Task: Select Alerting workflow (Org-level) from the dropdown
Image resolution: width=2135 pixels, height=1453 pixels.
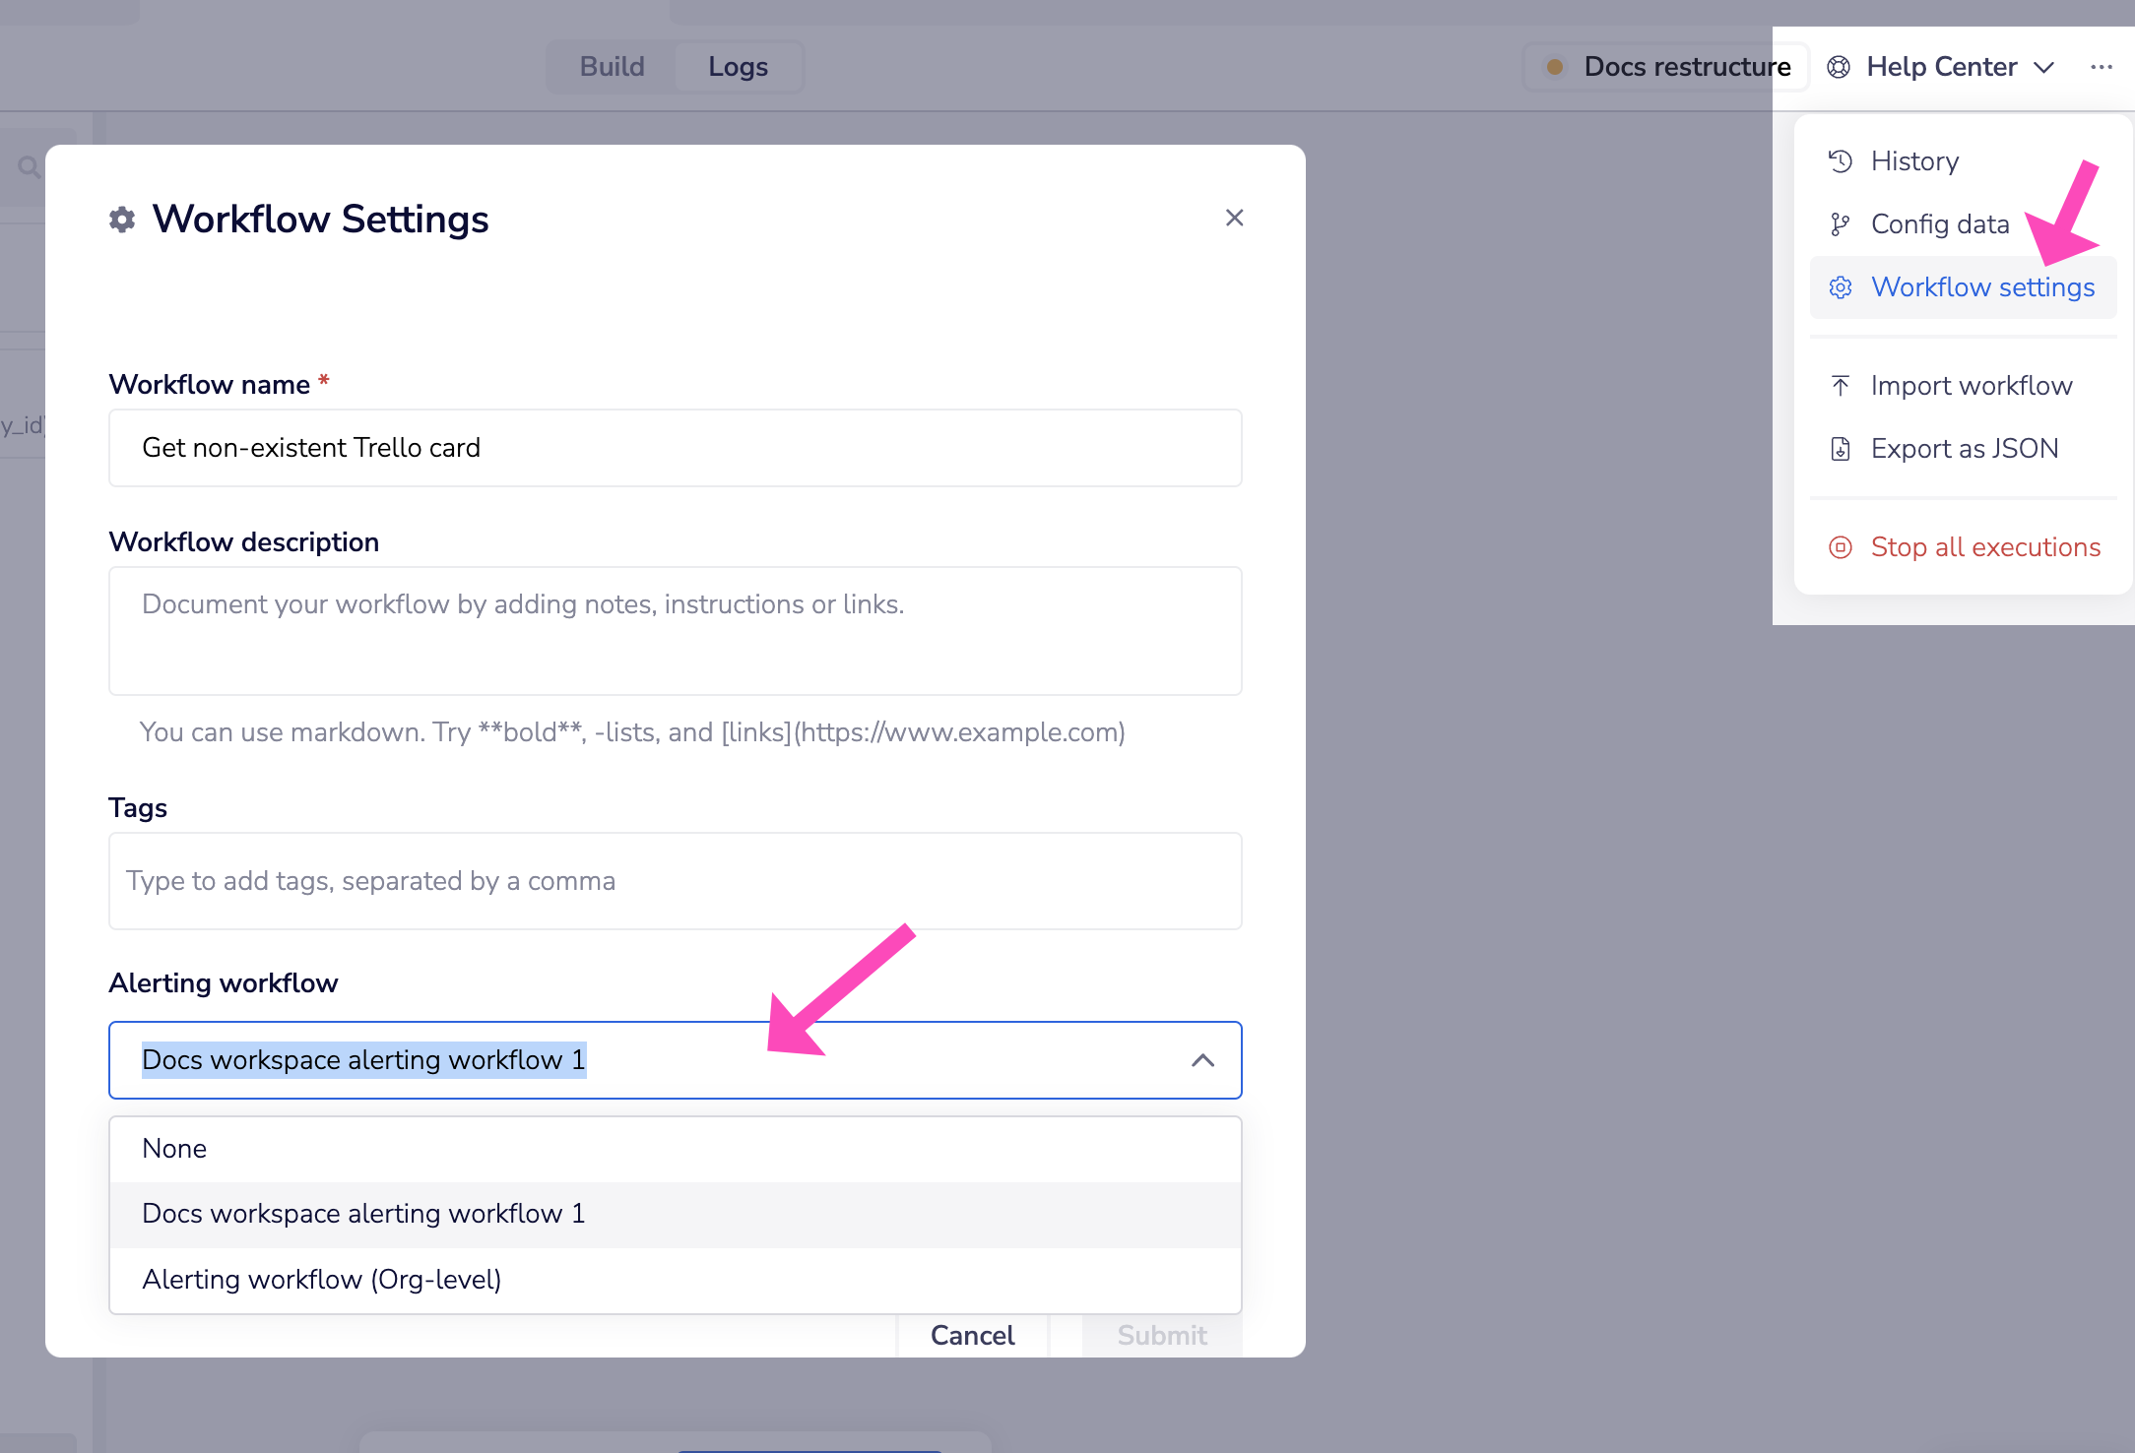Action: [x=322, y=1280]
